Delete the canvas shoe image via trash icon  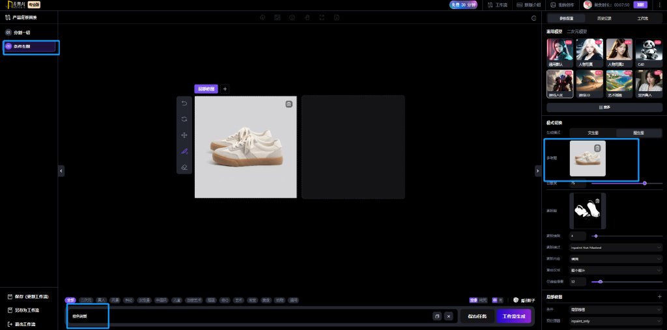point(289,104)
